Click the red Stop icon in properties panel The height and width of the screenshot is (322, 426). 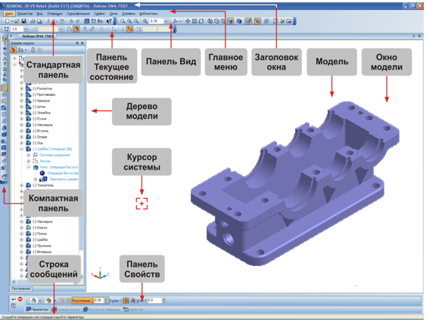tap(20, 299)
